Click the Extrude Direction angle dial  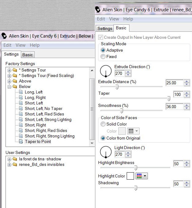[106, 71]
